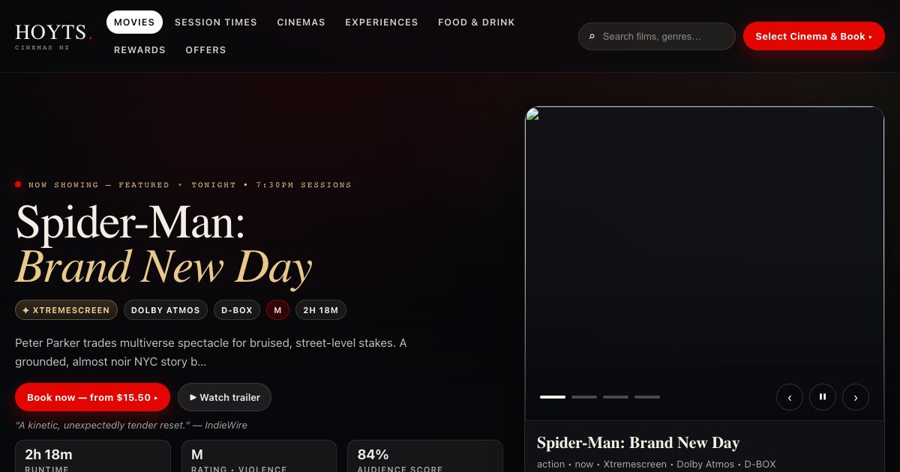
Task: Open the Movies menu tab
Action: tap(134, 22)
